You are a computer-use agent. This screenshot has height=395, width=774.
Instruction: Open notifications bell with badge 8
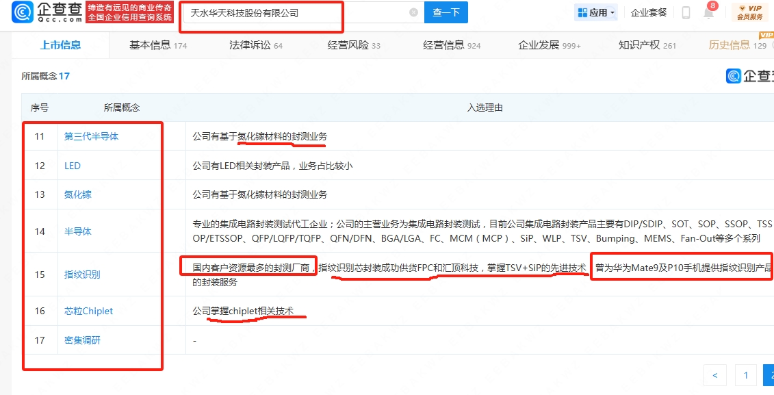(x=709, y=12)
